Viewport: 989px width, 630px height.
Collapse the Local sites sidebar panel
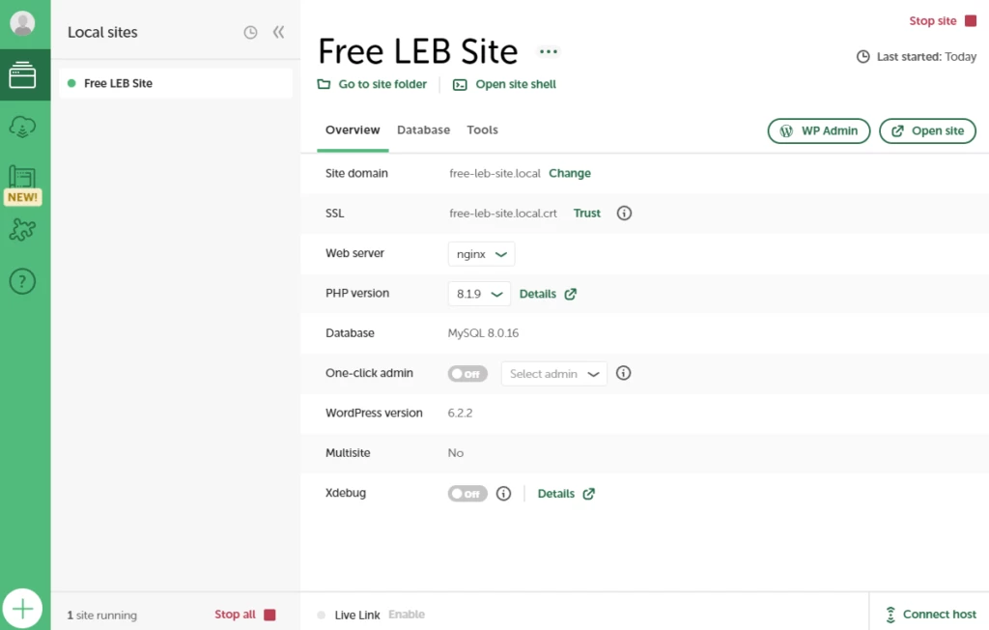[x=278, y=33]
